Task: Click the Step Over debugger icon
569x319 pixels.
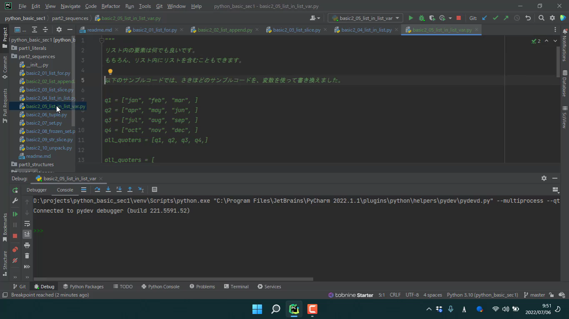Action: (97, 189)
